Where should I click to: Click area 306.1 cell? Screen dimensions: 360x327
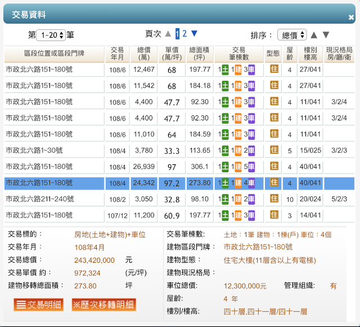click(200, 167)
